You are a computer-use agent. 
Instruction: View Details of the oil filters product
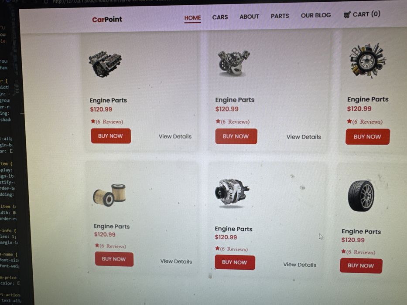tap(176, 261)
